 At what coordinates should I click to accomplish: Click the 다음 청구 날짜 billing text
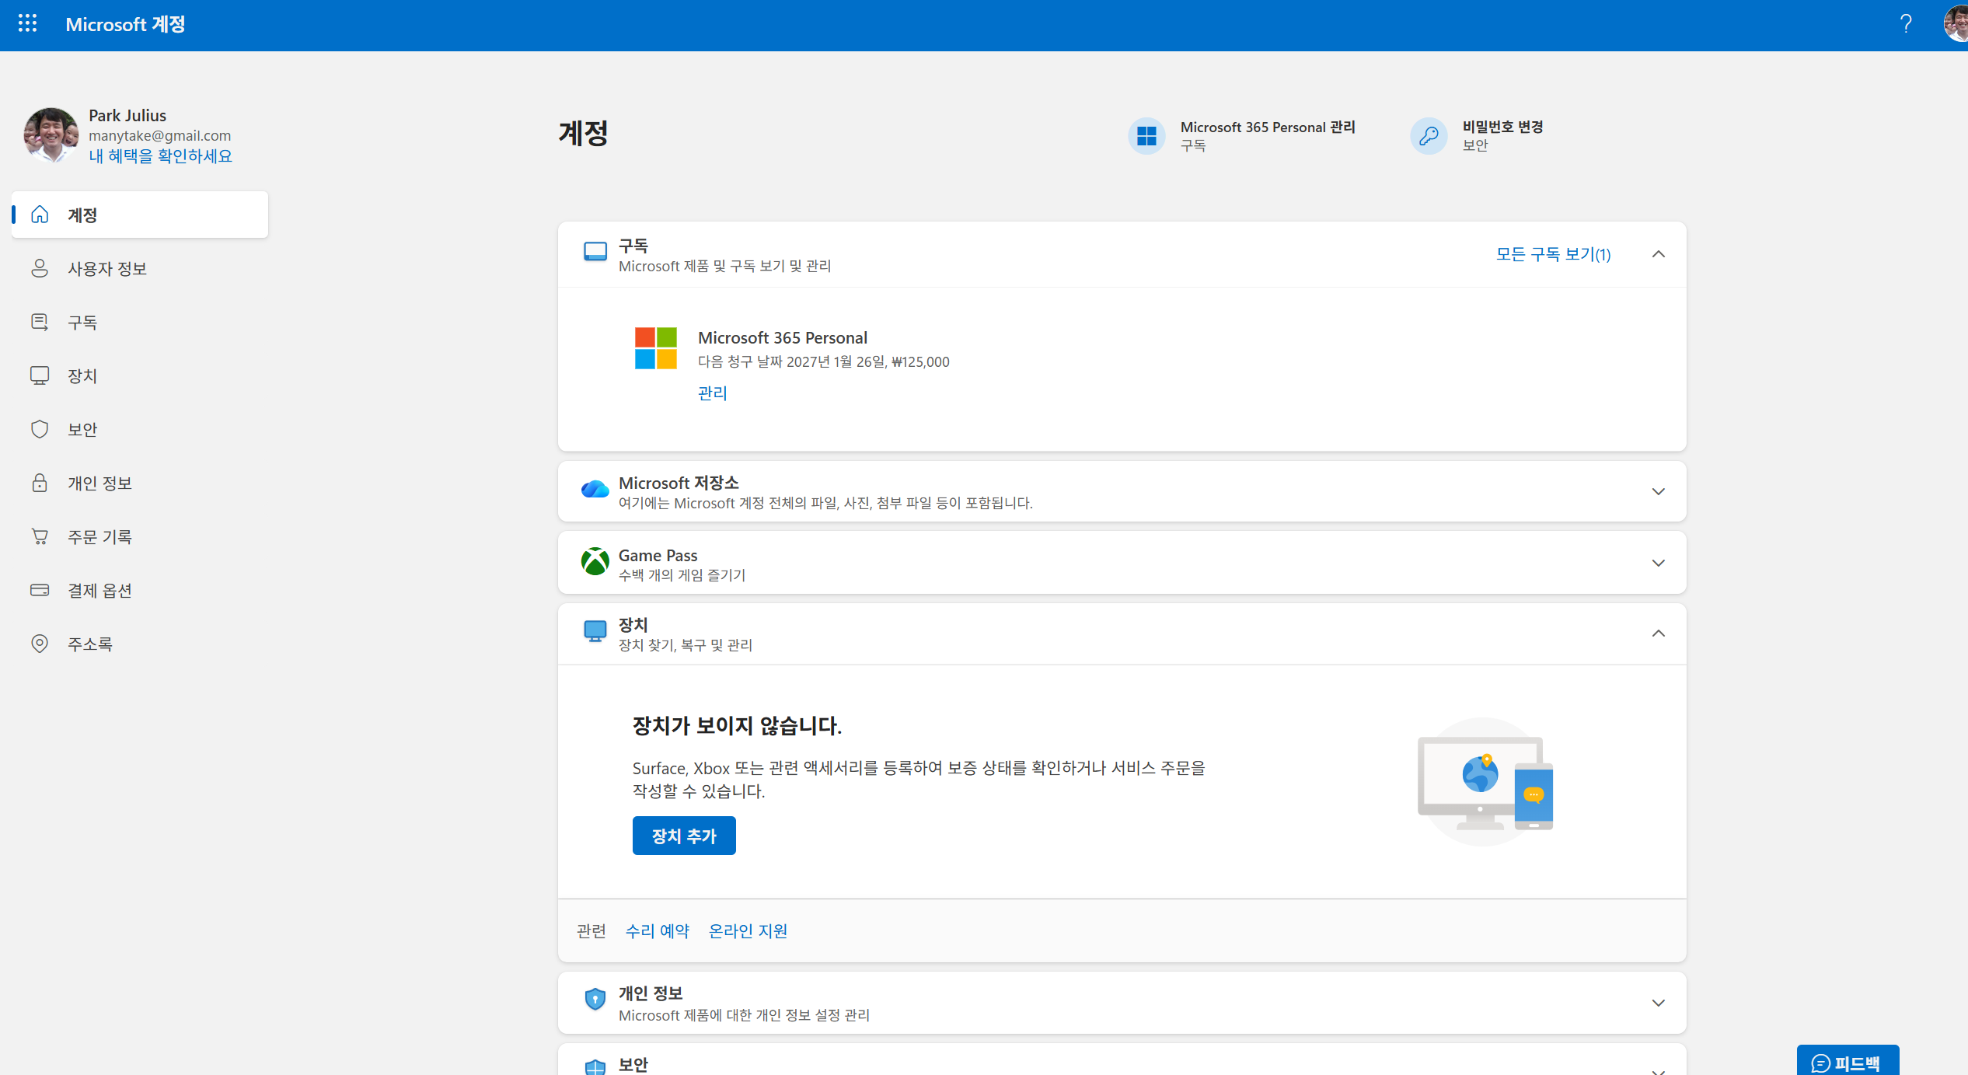click(x=824, y=361)
